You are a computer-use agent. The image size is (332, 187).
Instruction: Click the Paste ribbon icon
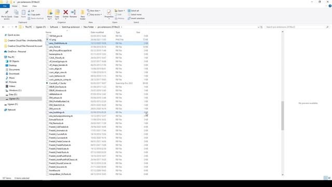click(23, 12)
